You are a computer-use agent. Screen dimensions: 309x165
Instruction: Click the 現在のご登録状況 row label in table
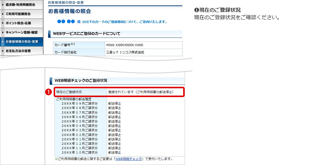click(x=69, y=91)
